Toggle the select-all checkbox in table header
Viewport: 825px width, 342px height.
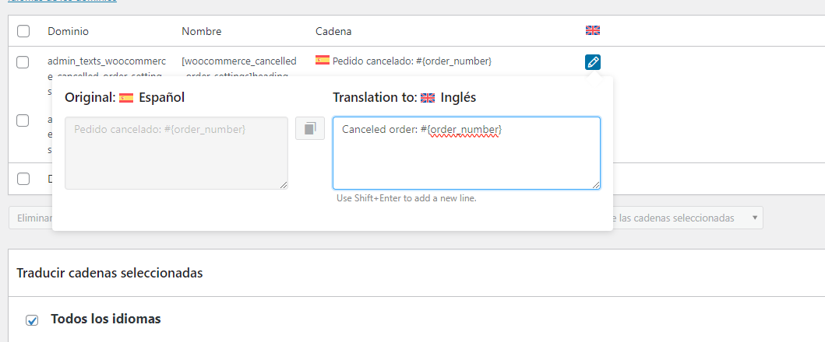pos(23,31)
